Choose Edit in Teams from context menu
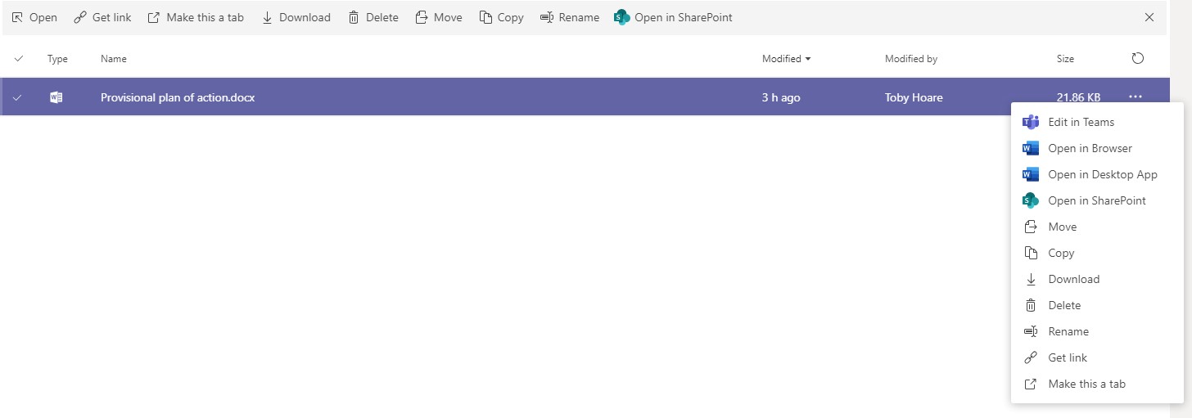The width and height of the screenshot is (1192, 418). tap(1081, 122)
